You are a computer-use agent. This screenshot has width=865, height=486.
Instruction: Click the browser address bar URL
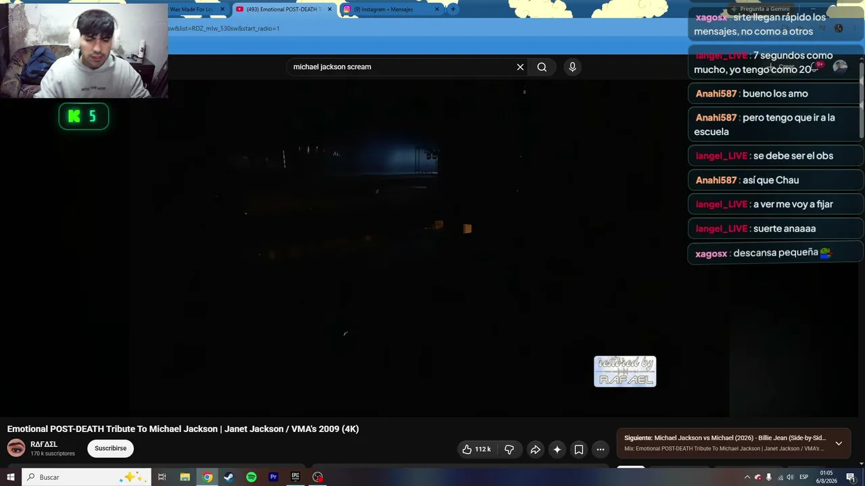coord(224,28)
